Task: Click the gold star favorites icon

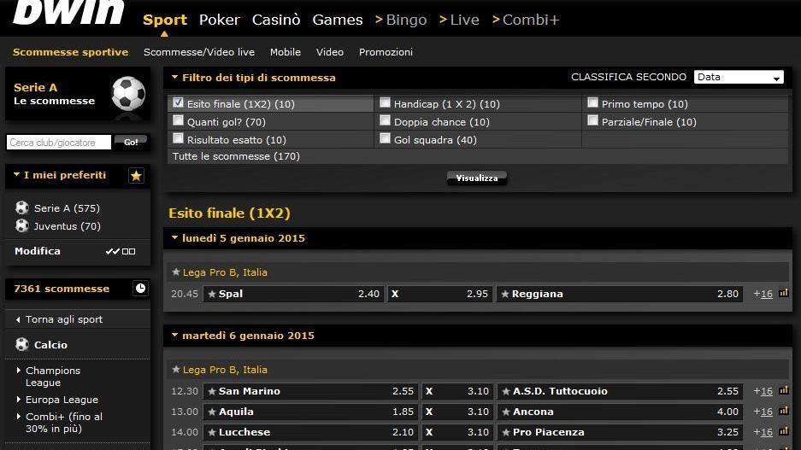Action: coord(136,176)
